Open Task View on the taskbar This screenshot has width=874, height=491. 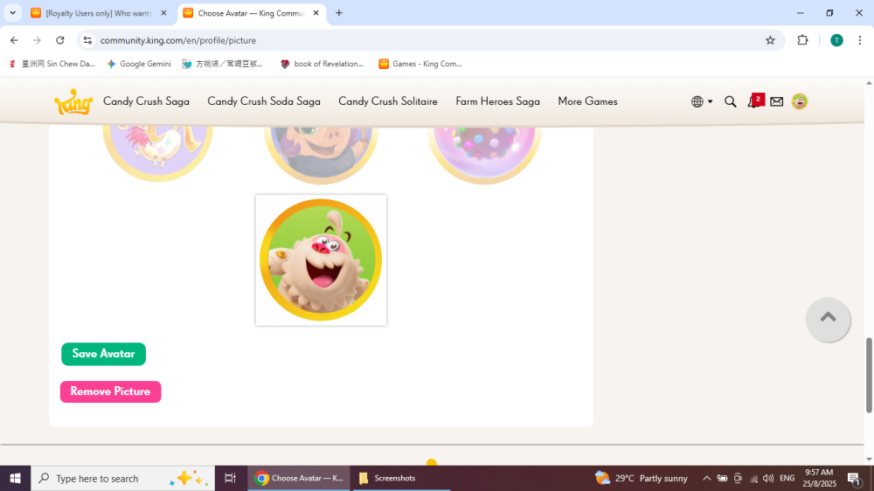pyautogui.click(x=230, y=478)
